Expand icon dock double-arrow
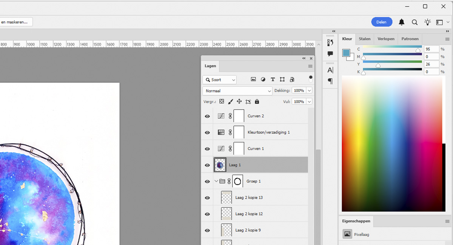453x245 pixels. (x=334, y=31)
